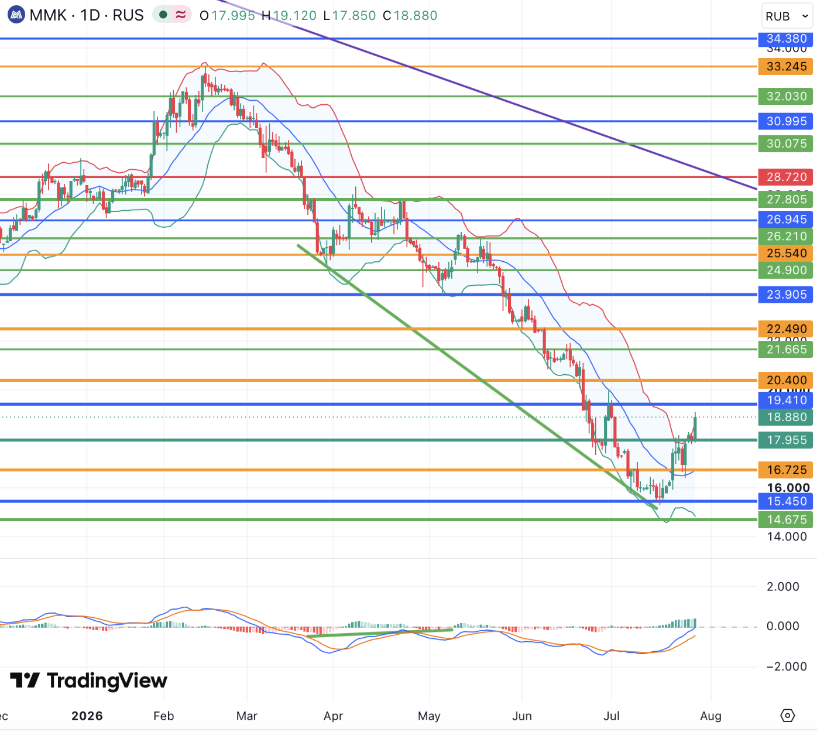Click the 16.000 price scale tick
Image resolution: width=817 pixels, height=732 pixels.
click(x=788, y=488)
